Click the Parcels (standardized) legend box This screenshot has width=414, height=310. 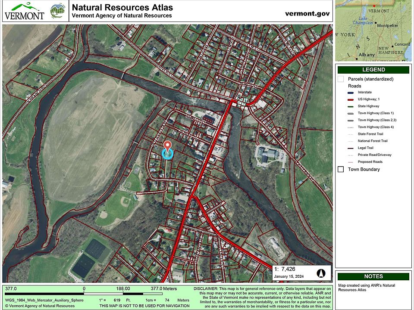pyautogui.click(x=341, y=79)
